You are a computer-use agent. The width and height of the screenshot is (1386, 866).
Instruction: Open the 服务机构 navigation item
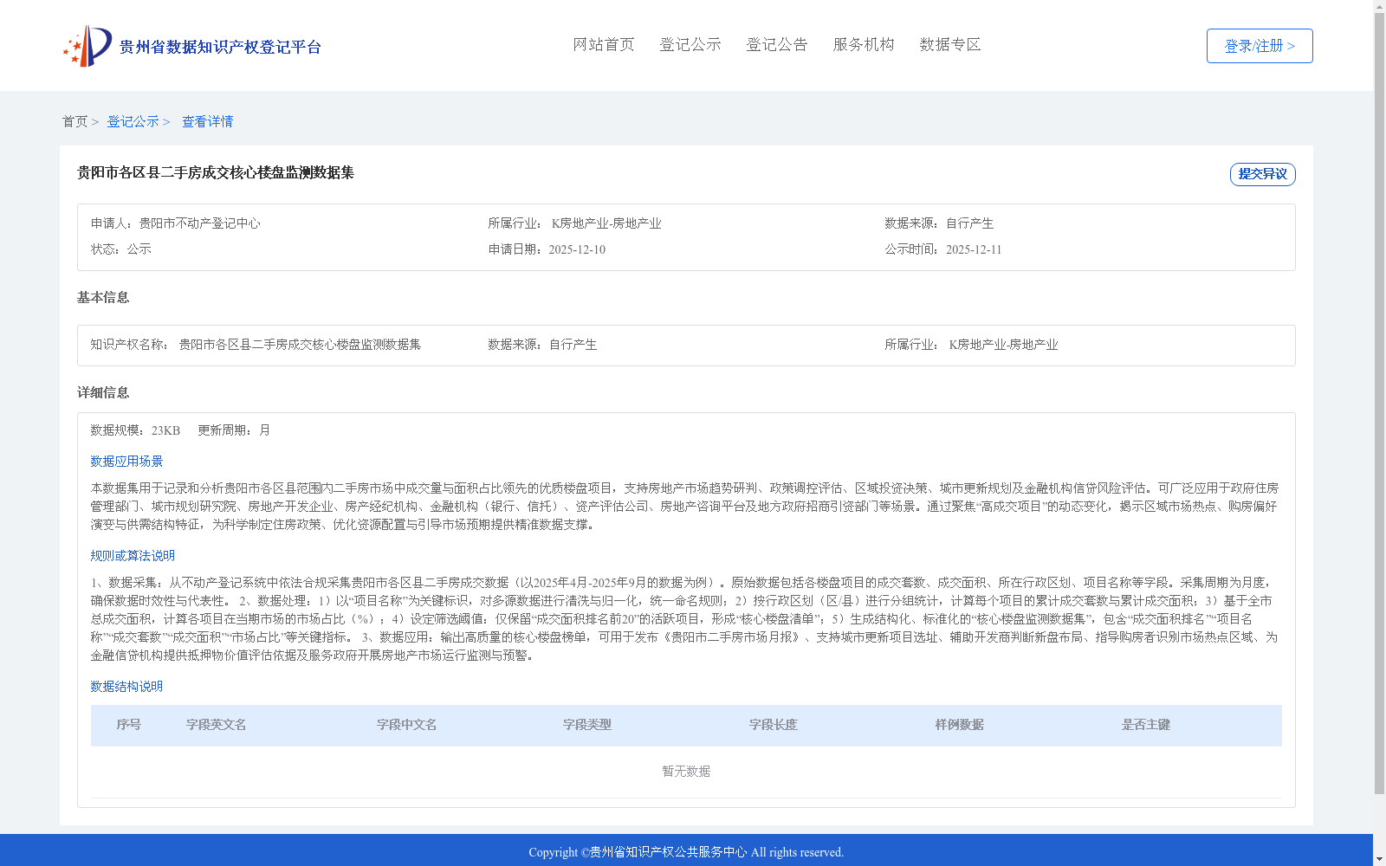click(863, 44)
